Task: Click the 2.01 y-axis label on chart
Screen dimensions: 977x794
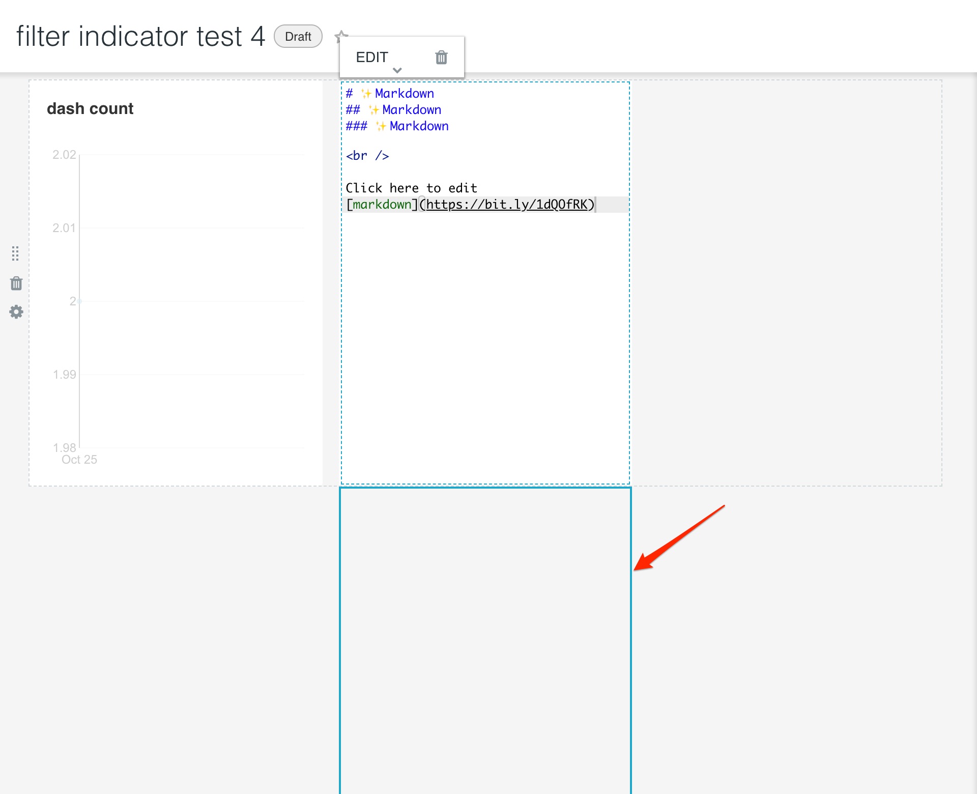Action: click(x=64, y=228)
